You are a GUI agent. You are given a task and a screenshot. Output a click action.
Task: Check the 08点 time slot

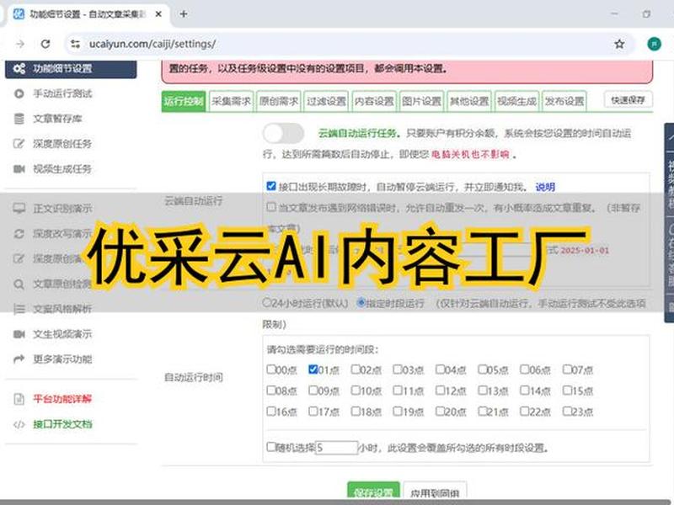[x=270, y=391]
